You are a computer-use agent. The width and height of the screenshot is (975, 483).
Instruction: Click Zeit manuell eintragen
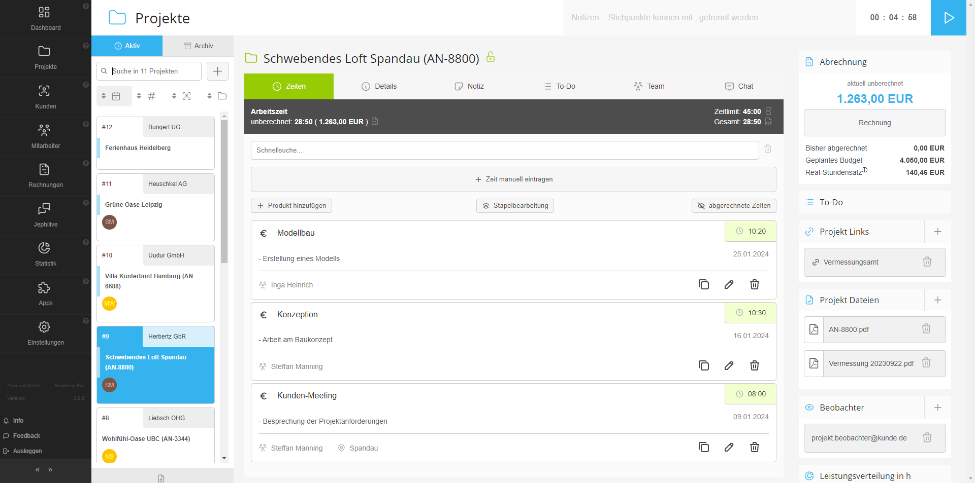coord(513,179)
